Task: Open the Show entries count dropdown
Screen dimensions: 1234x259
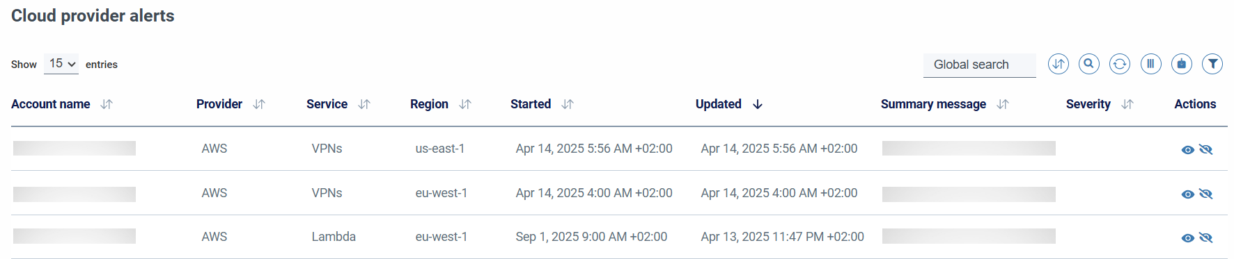Action: coord(61,64)
